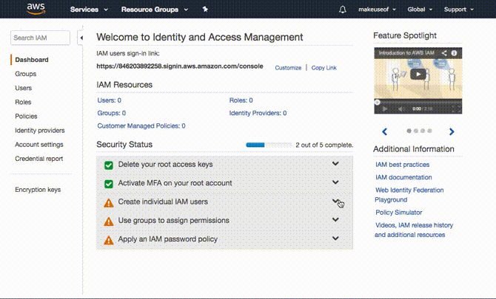Expand Use groups to assign permissions
Viewport: 496px width, 299px height.
(335, 220)
